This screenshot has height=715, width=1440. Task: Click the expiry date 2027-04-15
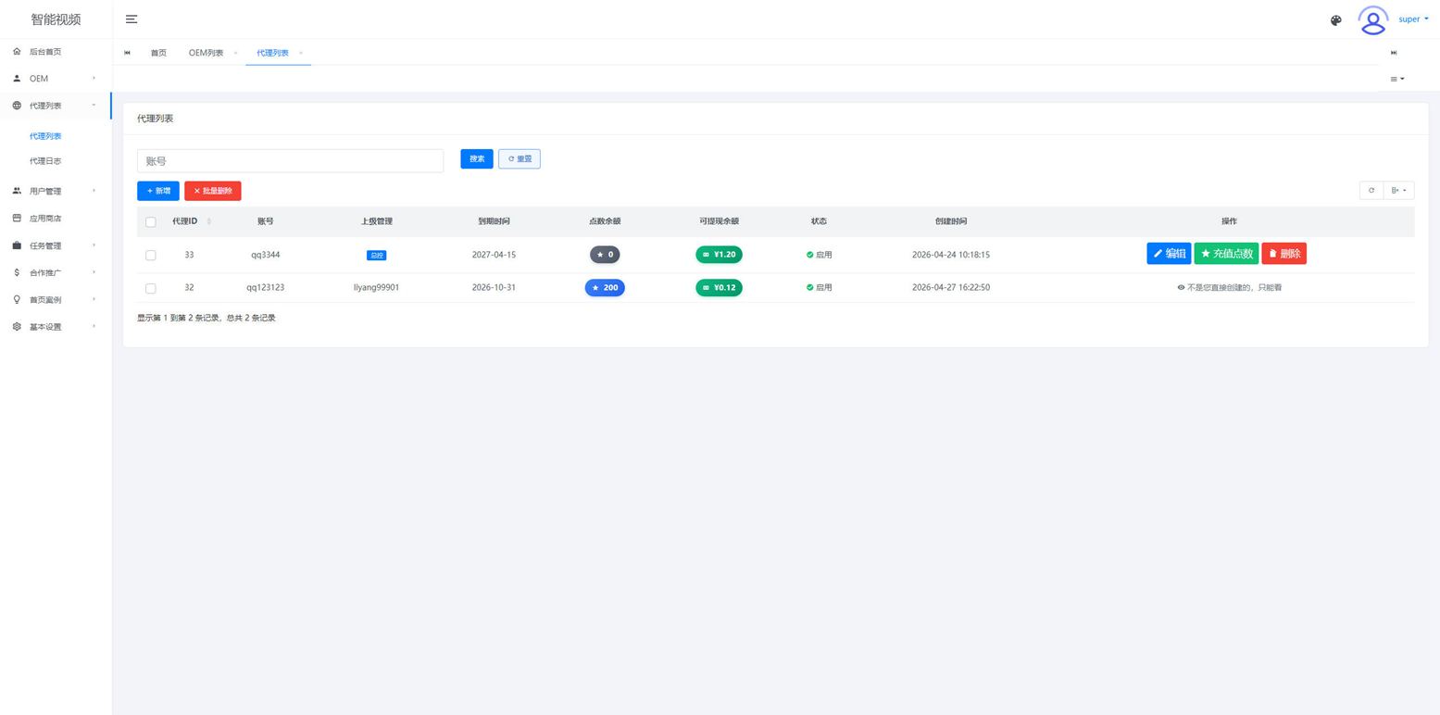[494, 255]
